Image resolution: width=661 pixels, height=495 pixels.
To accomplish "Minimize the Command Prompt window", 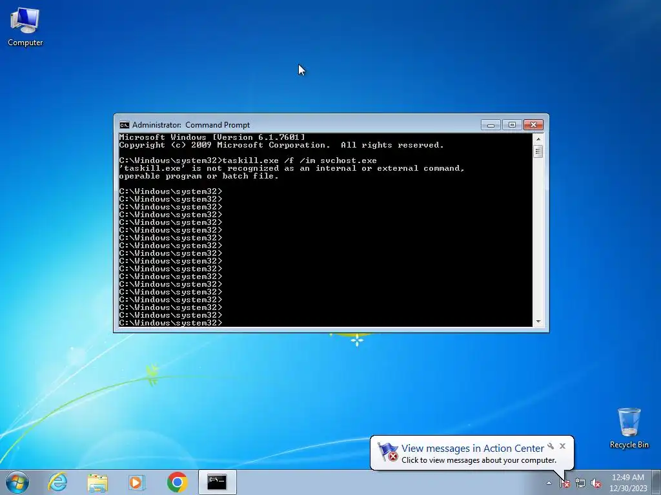I will (491, 125).
